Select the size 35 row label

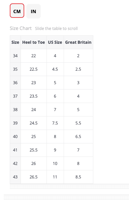[15, 69]
